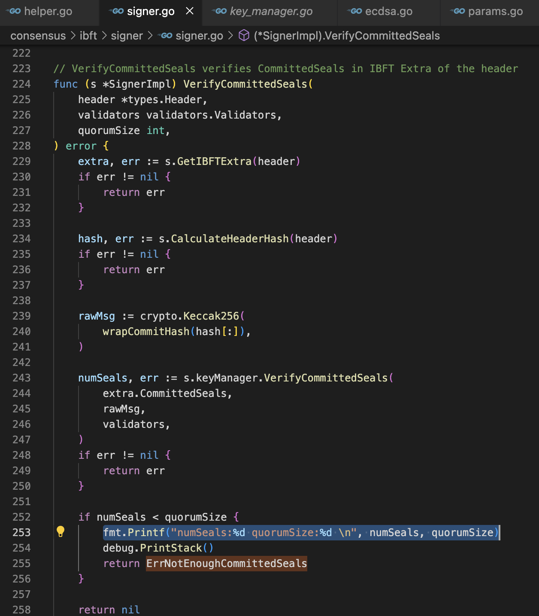Expand the chevron before VerifyCommittedSeals
The height and width of the screenshot is (616, 539).
tap(231, 36)
